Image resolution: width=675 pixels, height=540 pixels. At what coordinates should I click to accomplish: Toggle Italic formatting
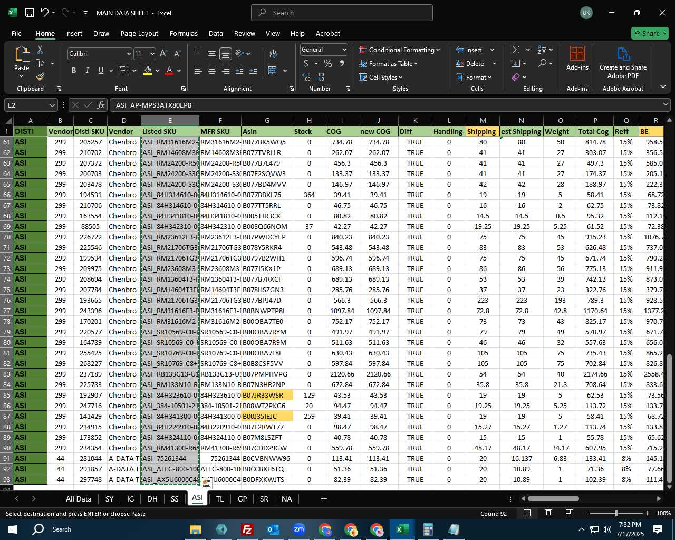87,71
